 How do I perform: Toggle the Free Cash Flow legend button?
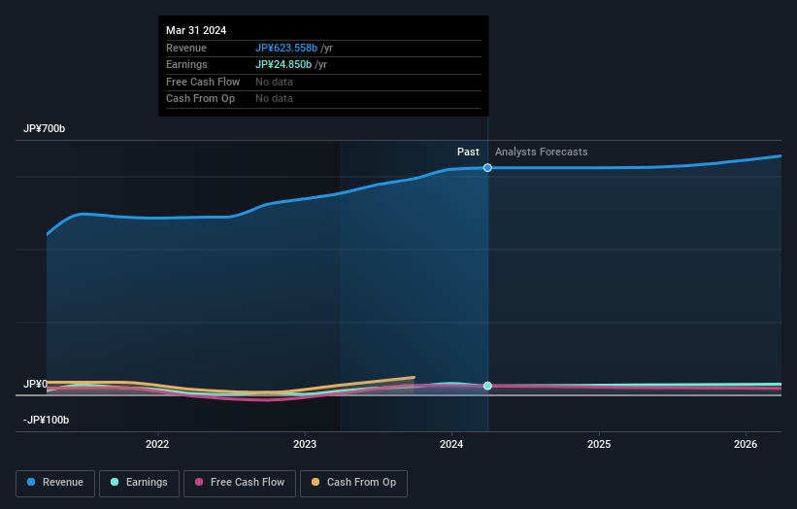pyautogui.click(x=240, y=483)
